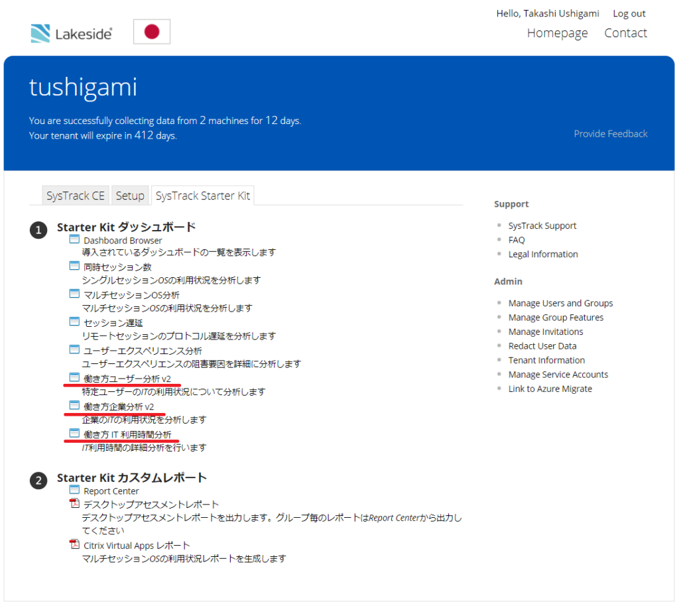Click the Hello, Takashi Ushigami text
Viewport: 679px width, 604px height.
(x=548, y=13)
